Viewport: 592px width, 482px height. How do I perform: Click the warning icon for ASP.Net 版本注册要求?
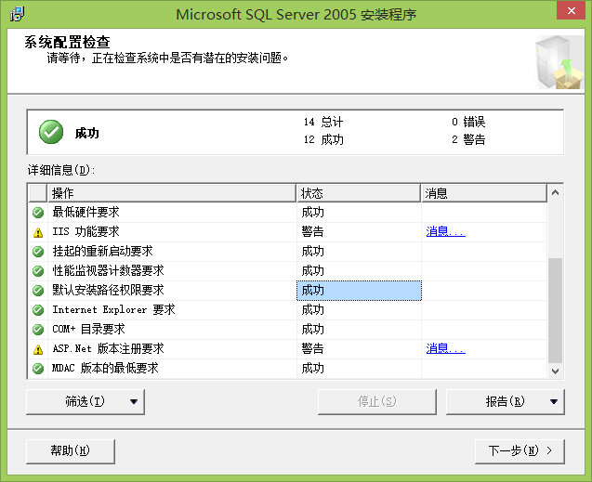point(38,349)
